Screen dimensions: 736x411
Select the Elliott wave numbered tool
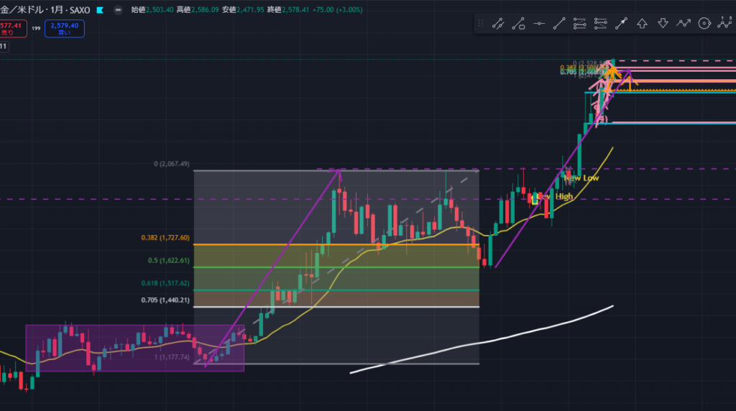coord(724,24)
